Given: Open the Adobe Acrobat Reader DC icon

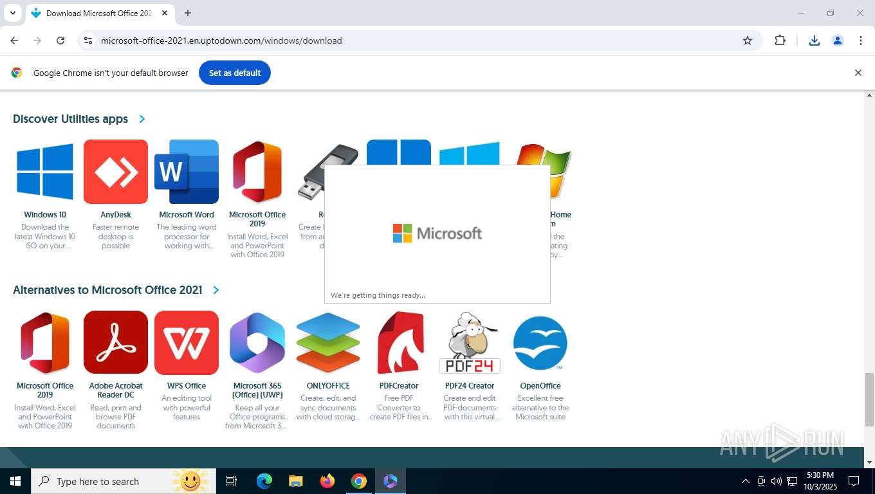Looking at the screenshot, I should (x=116, y=343).
